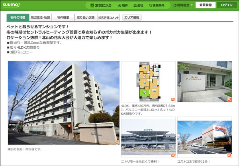The image size is (239, 166).
Task: Open saved 検索条件 search conditions
Action: click(x=157, y=6)
